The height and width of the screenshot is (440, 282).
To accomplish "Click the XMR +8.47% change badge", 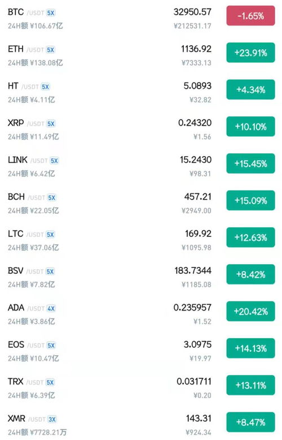I will tap(250, 422).
